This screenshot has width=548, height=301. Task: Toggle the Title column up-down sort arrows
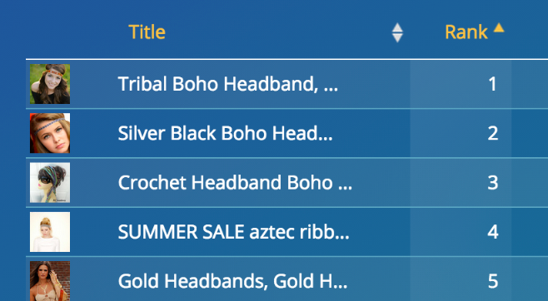[x=397, y=32]
